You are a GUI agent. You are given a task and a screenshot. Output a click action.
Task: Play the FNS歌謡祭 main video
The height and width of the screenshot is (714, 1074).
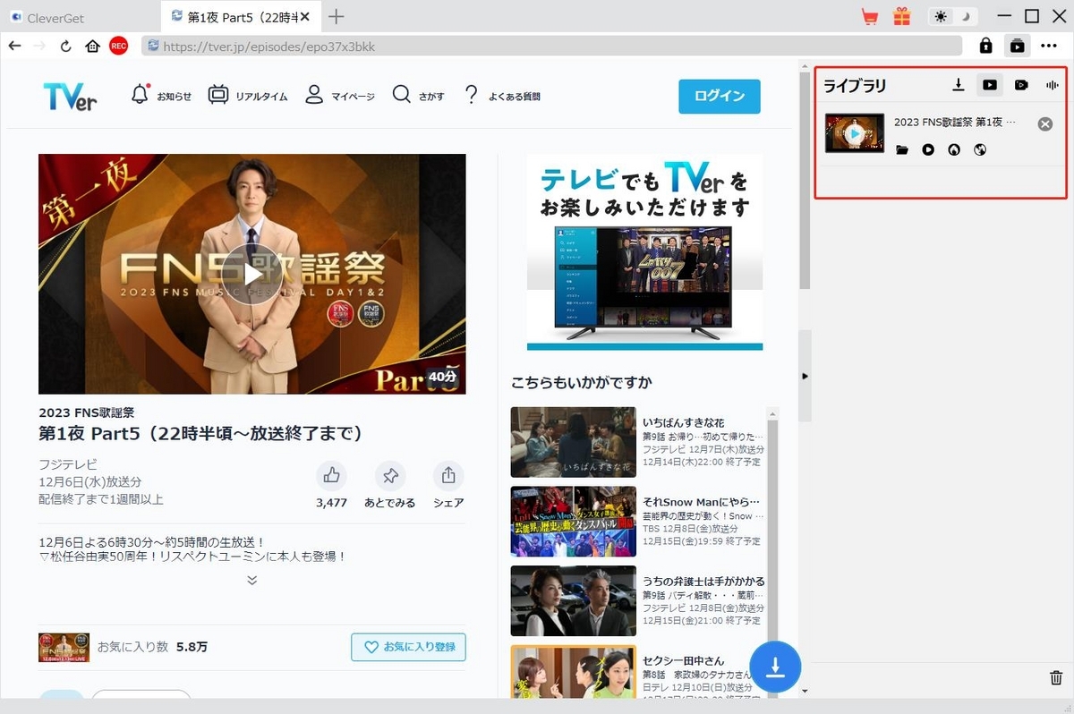click(251, 274)
